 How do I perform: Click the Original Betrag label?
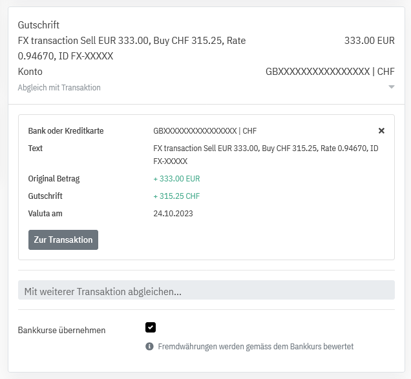tap(54, 179)
